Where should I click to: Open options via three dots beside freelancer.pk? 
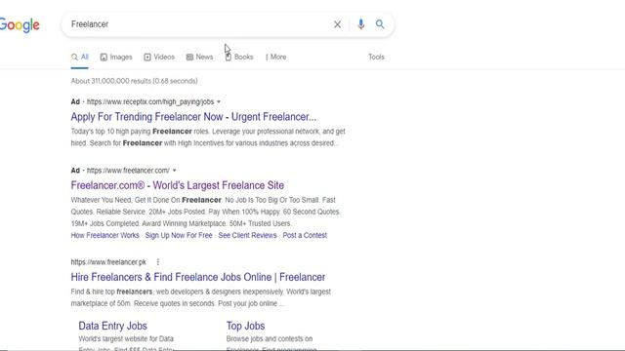158,262
